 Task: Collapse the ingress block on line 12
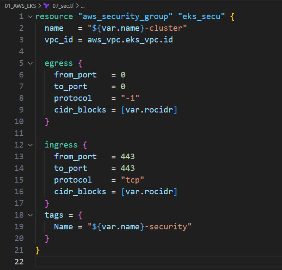pos(30,145)
